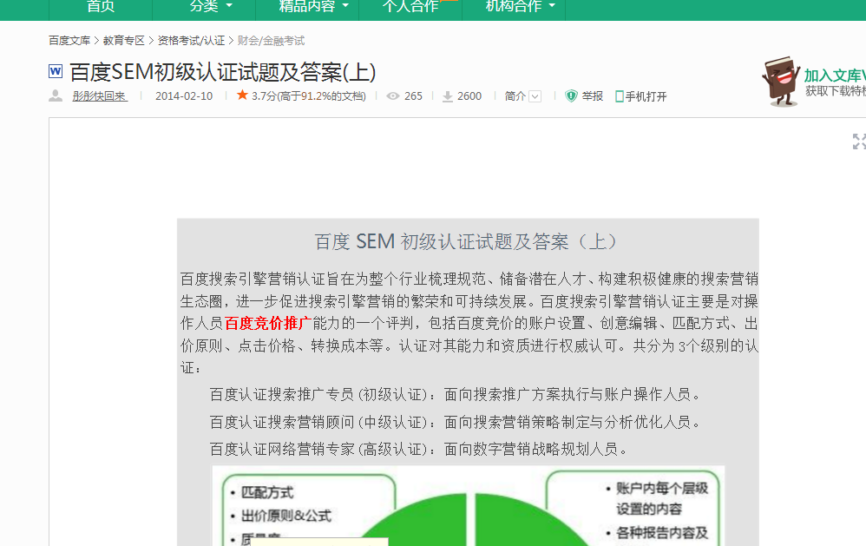Go to 教育专区 breadcrumb link

tap(124, 40)
